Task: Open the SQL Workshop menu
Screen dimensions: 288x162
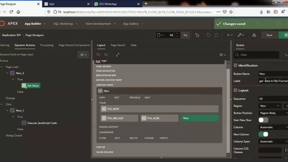Action: click(63, 24)
